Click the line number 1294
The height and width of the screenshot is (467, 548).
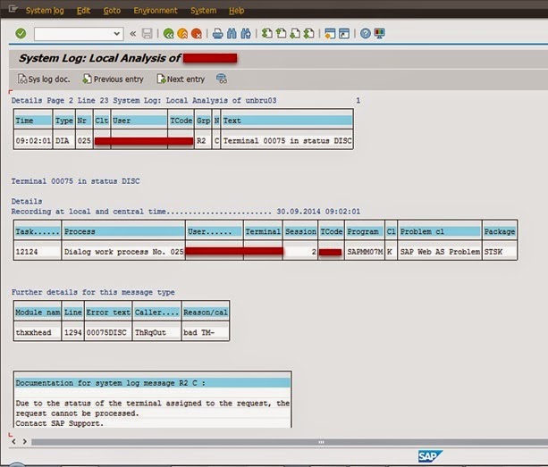coord(72,333)
